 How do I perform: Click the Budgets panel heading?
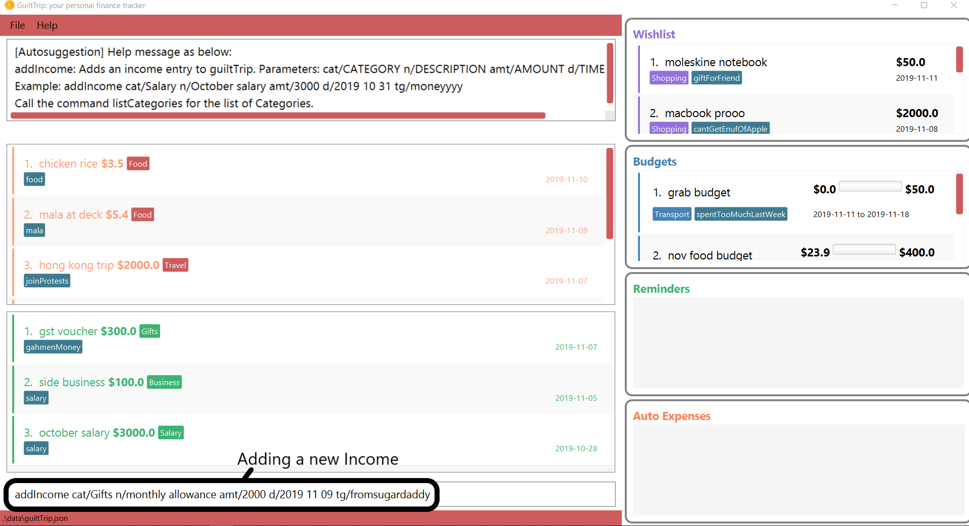655,162
